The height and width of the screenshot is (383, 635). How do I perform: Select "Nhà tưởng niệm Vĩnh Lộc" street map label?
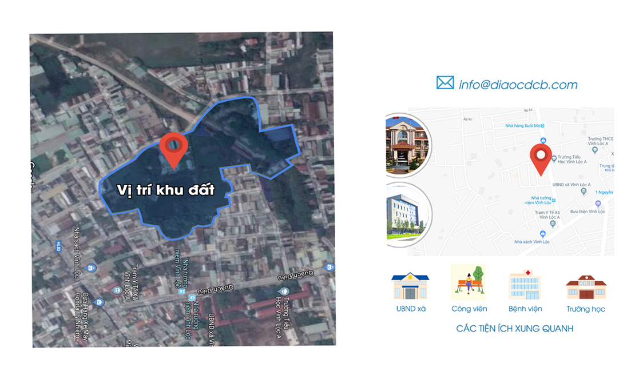pos(539,200)
